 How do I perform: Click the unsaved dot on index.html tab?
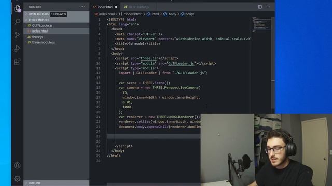click(x=116, y=7)
